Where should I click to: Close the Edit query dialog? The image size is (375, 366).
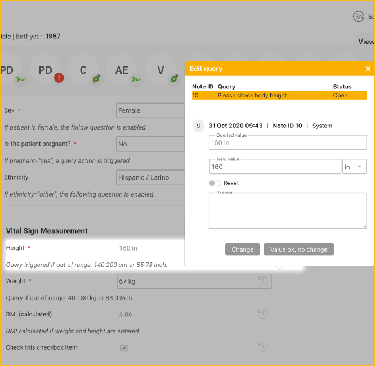pyautogui.click(x=368, y=69)
